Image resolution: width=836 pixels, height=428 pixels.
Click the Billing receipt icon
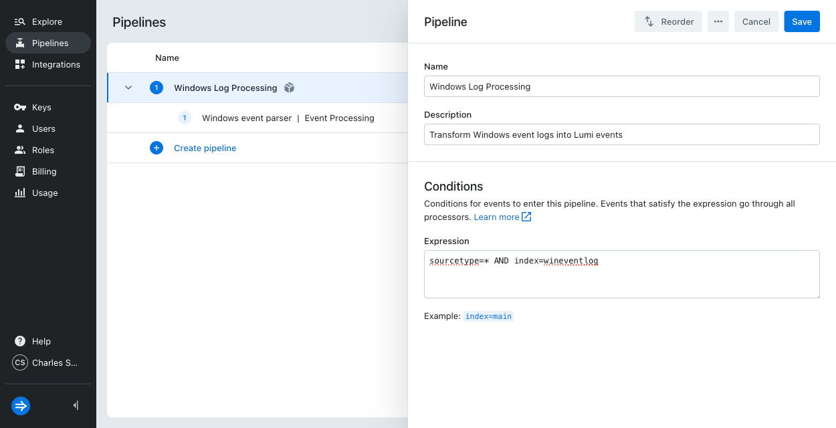[20, 172]
